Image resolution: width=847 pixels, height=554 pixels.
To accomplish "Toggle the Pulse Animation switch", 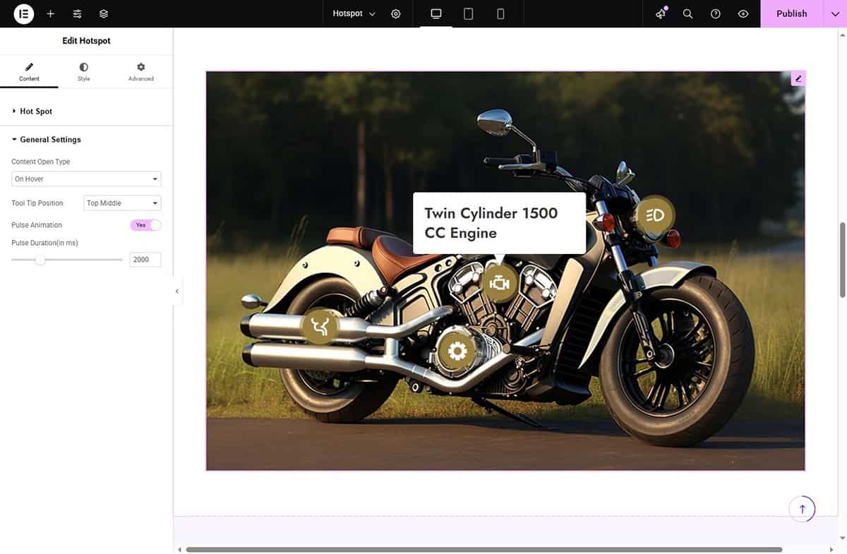I will point(145,225).
